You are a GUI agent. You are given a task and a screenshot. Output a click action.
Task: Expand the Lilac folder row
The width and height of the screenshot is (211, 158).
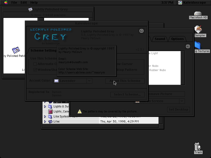coord(45,122)
